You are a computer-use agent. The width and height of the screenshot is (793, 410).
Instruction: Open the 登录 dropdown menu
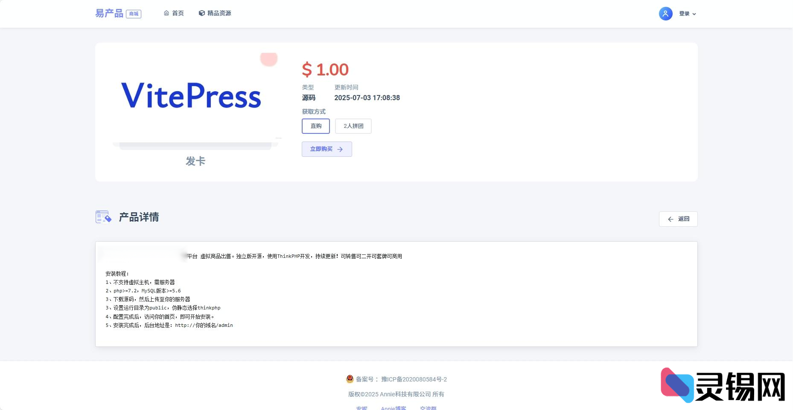(x=685, y=14)
